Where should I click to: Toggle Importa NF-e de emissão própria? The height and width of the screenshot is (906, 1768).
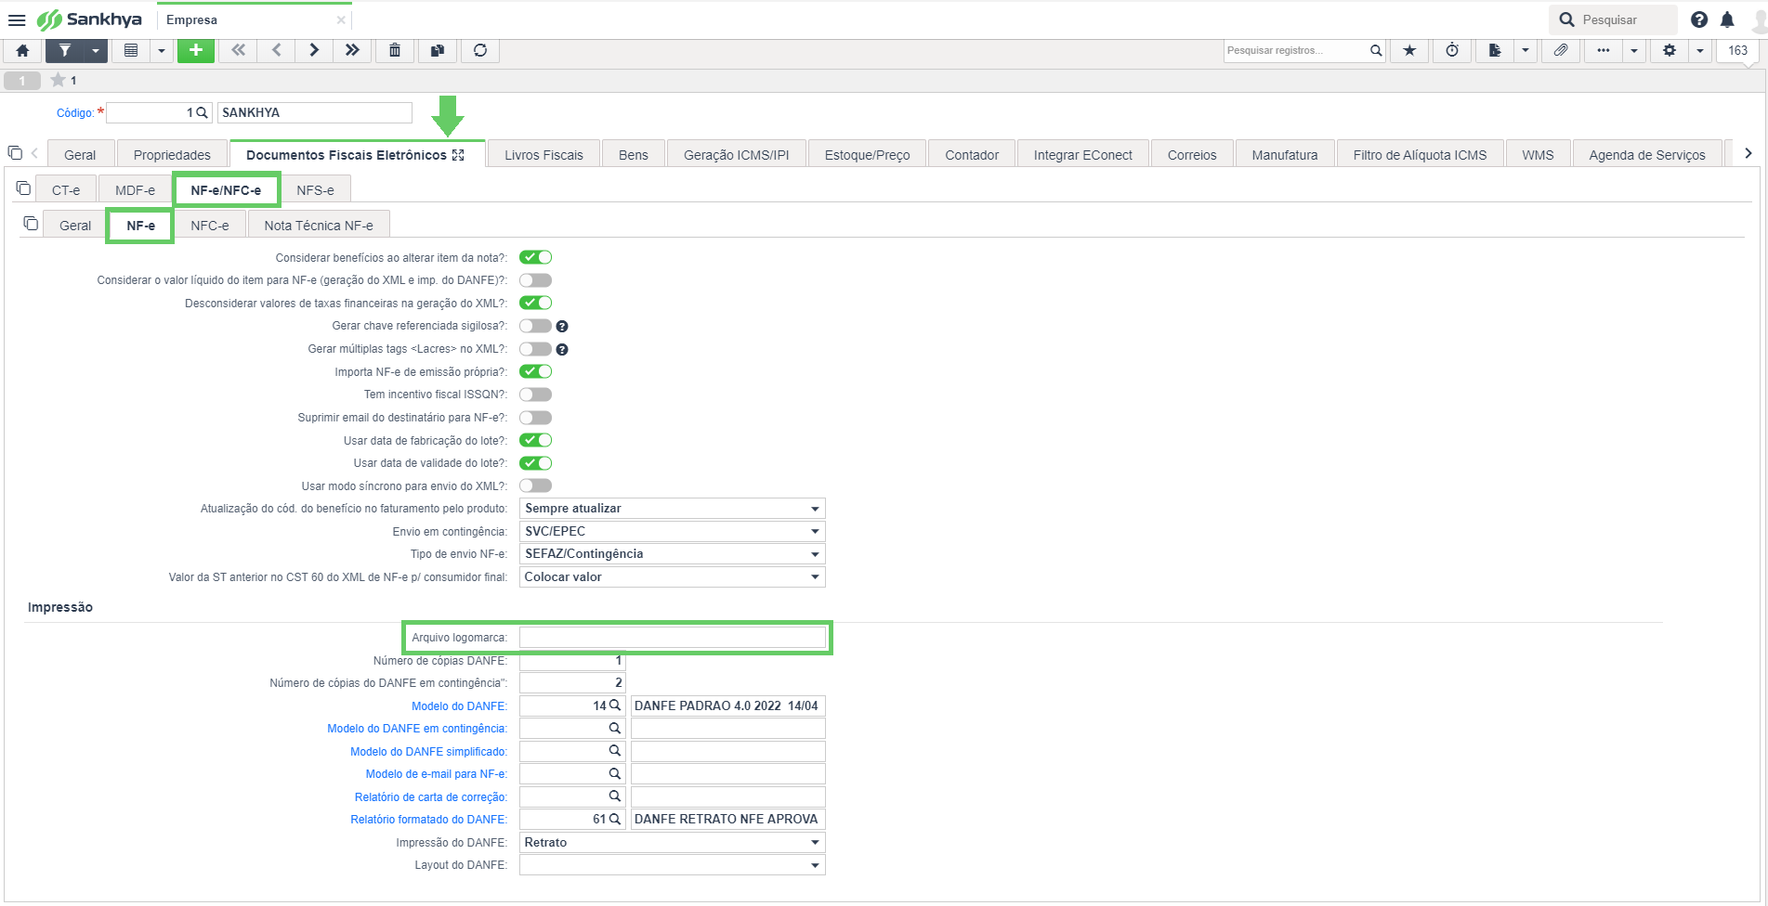coord(535,371)
